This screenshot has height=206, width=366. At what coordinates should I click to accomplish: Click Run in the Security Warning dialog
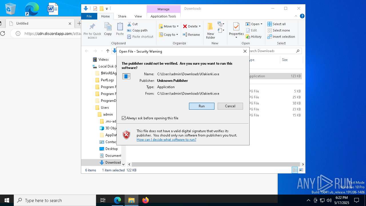pos(202,106)
